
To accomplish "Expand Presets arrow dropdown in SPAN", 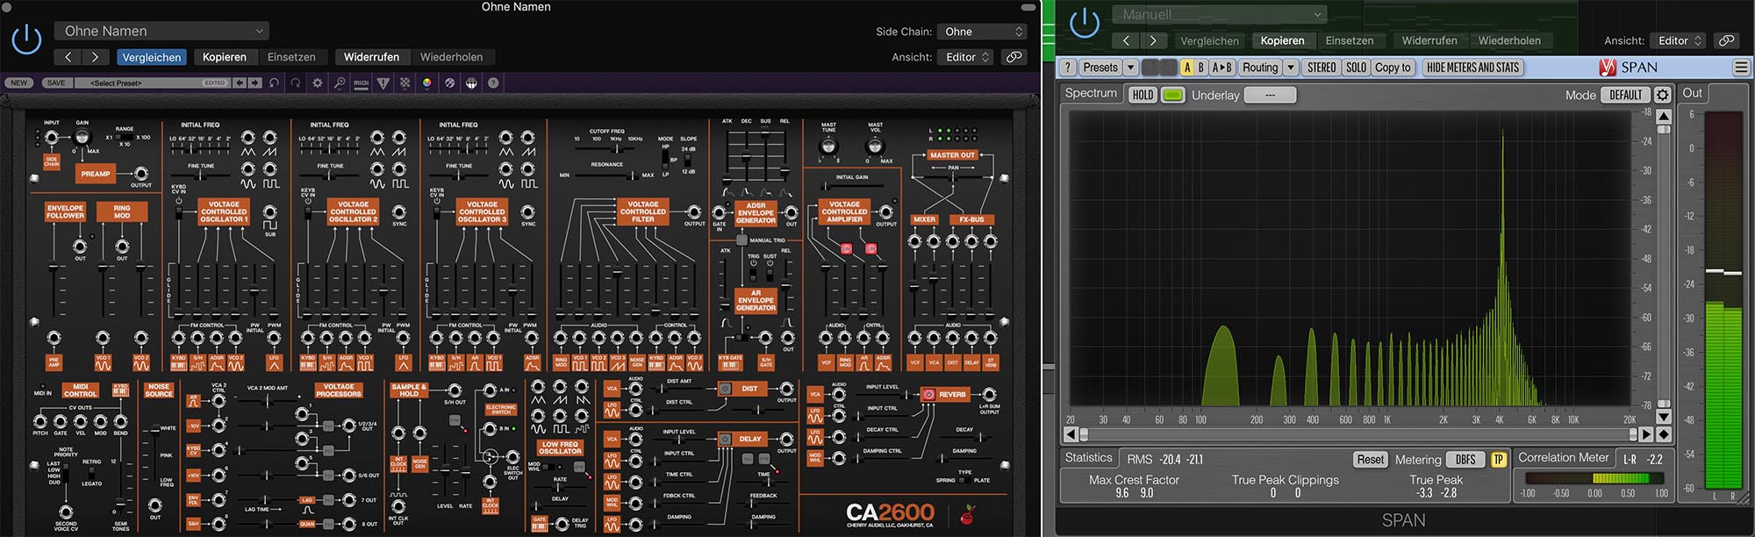I will 1130,68.
